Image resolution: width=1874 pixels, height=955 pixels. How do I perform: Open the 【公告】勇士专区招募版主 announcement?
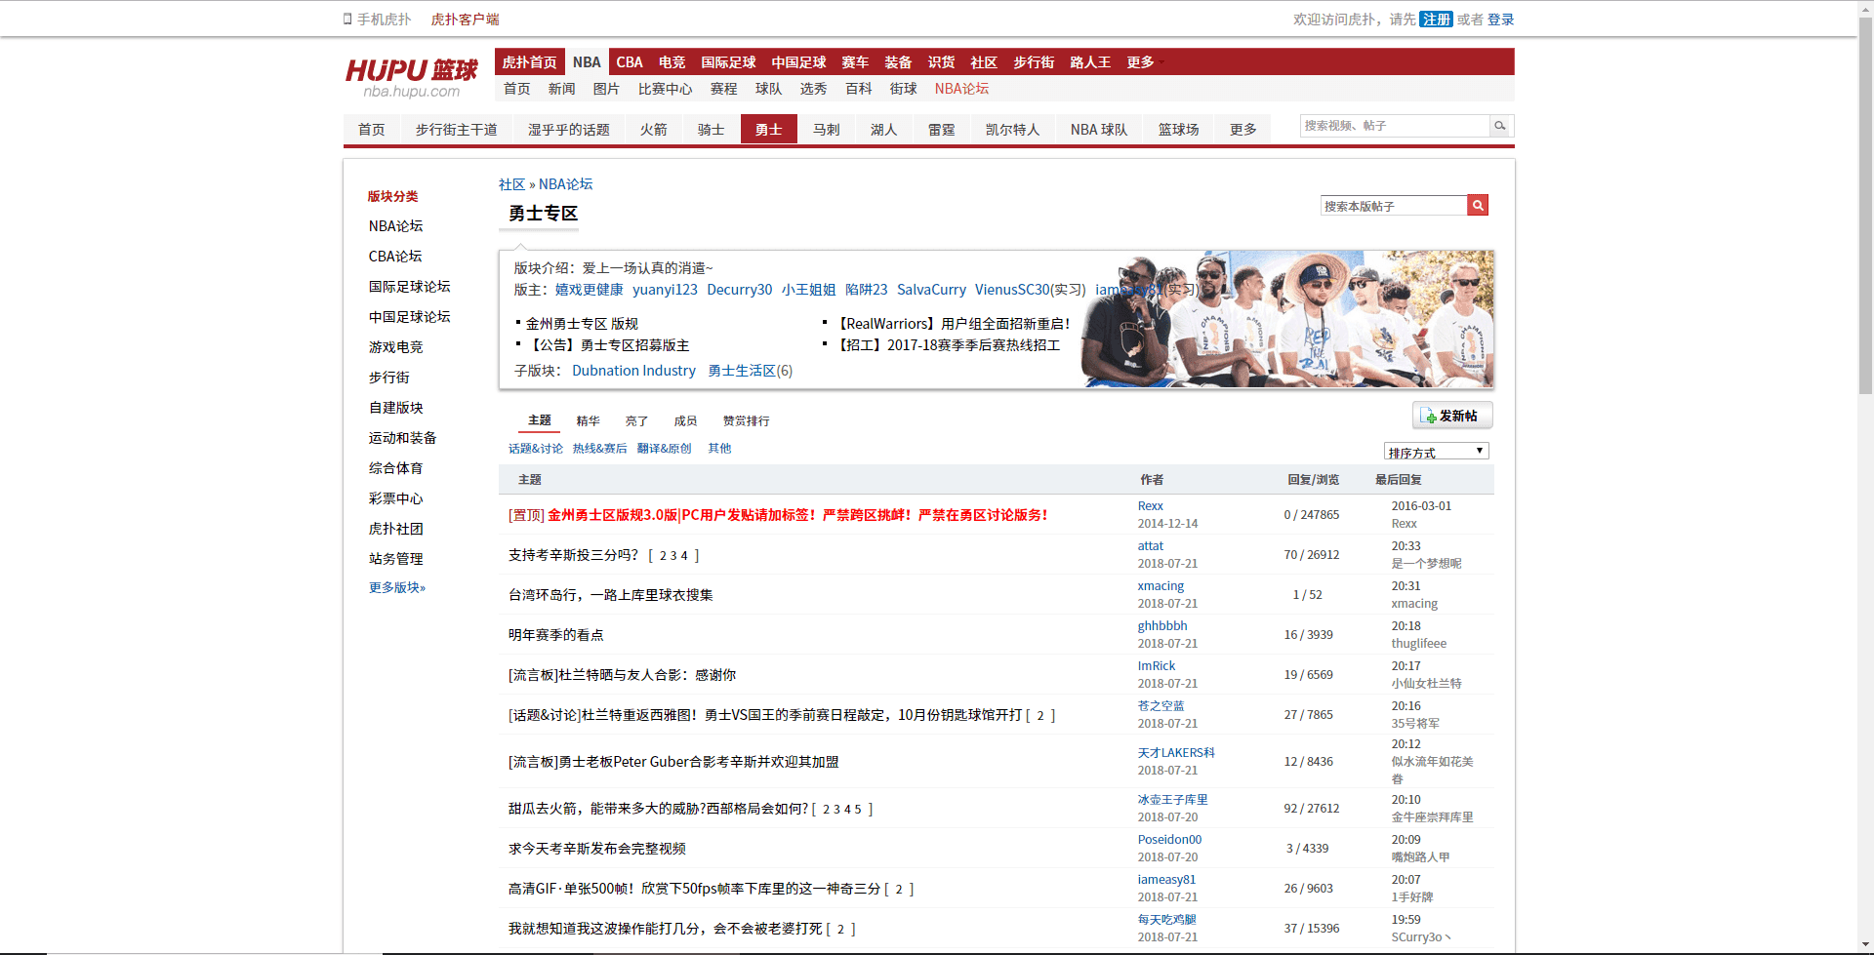click(608, 345)
